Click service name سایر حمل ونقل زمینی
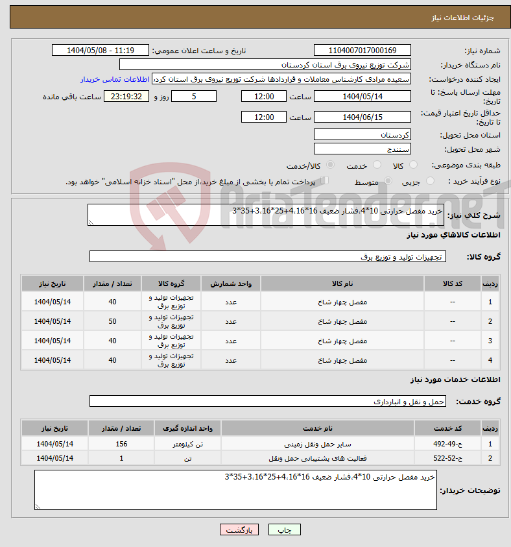This screenshot has height=547, width=511. coord(318,444)
